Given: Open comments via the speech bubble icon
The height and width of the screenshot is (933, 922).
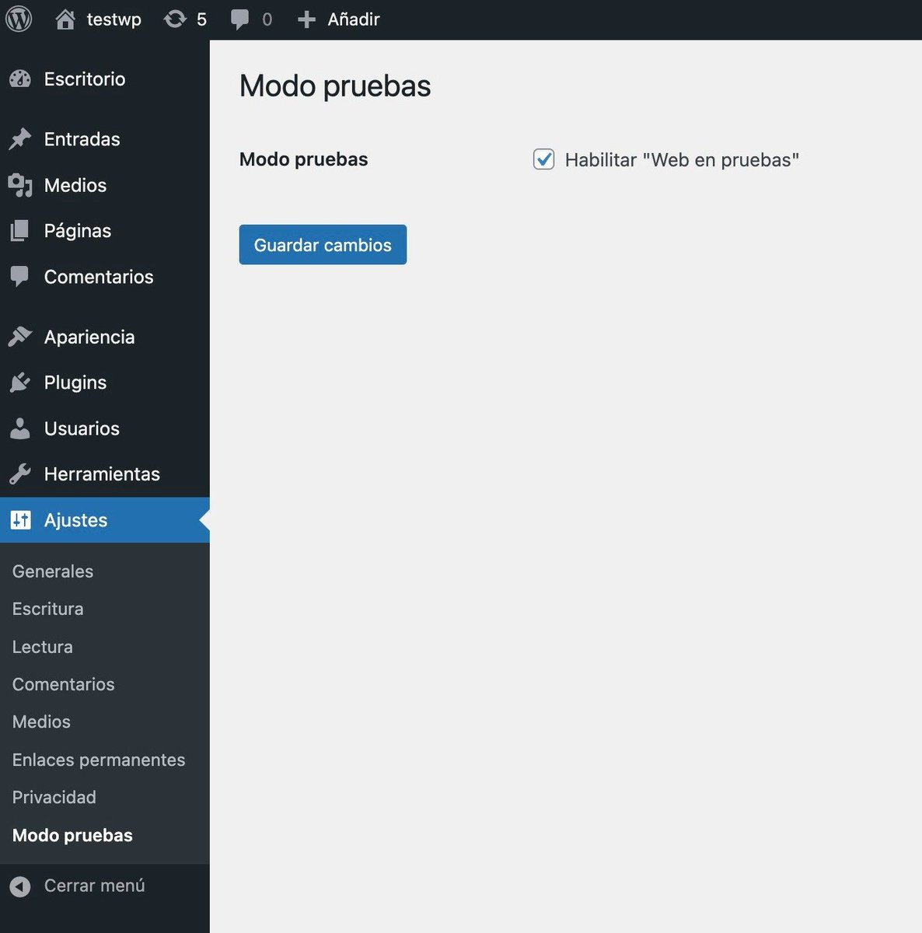Looking at the screenshot, I should click(239, 19).
